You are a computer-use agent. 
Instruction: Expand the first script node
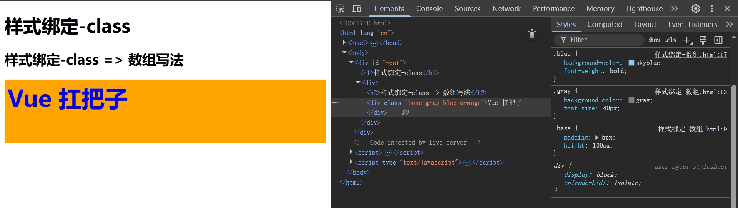point(351,152)
